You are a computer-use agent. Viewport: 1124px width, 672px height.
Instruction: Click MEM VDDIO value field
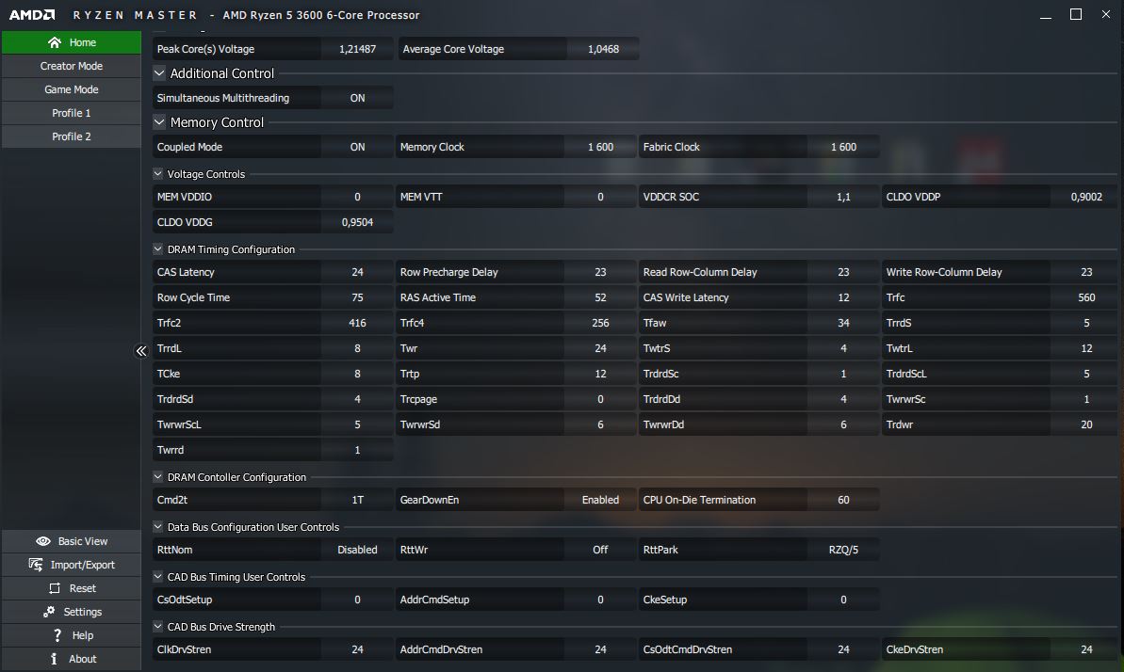pos(357,197)
